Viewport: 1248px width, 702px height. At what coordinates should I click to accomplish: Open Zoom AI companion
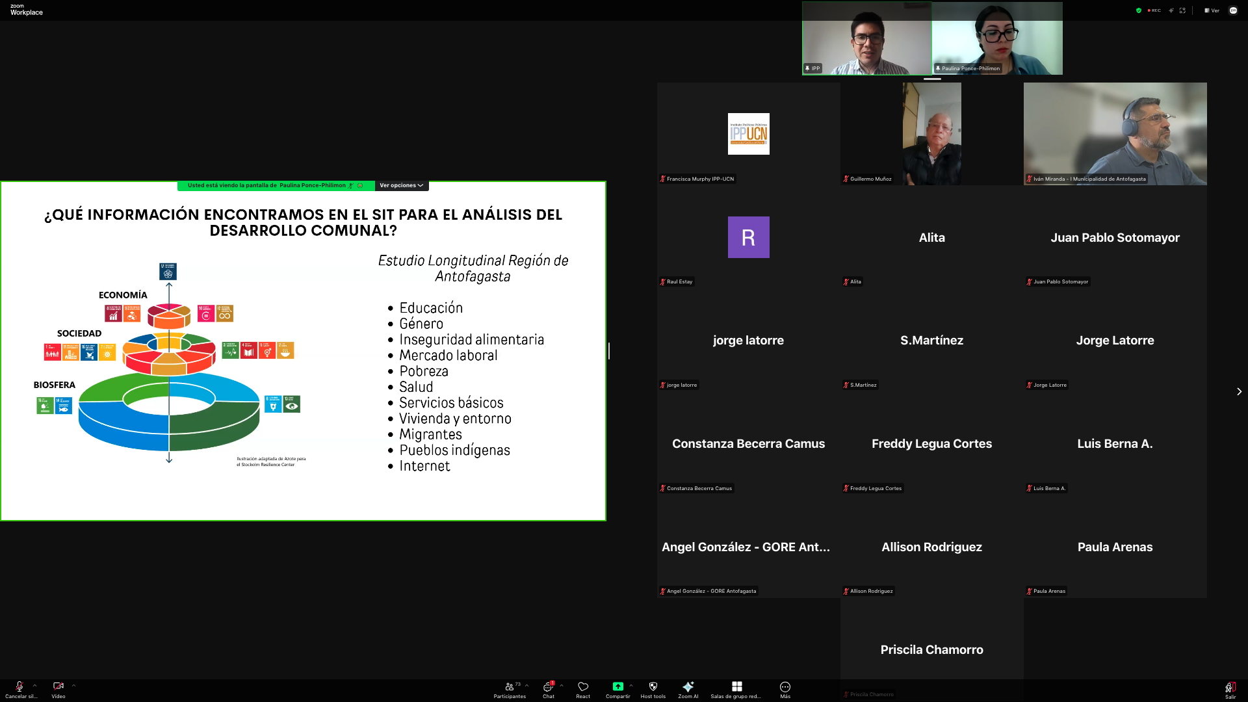click(688, 690)
